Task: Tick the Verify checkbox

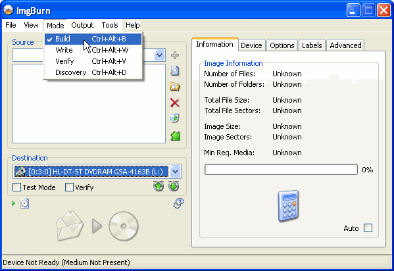Action: click(x=69, y=187)
